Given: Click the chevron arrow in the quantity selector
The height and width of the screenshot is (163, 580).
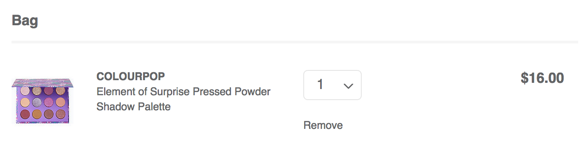Looking at the screenshot, I should [x=348, y=85].
